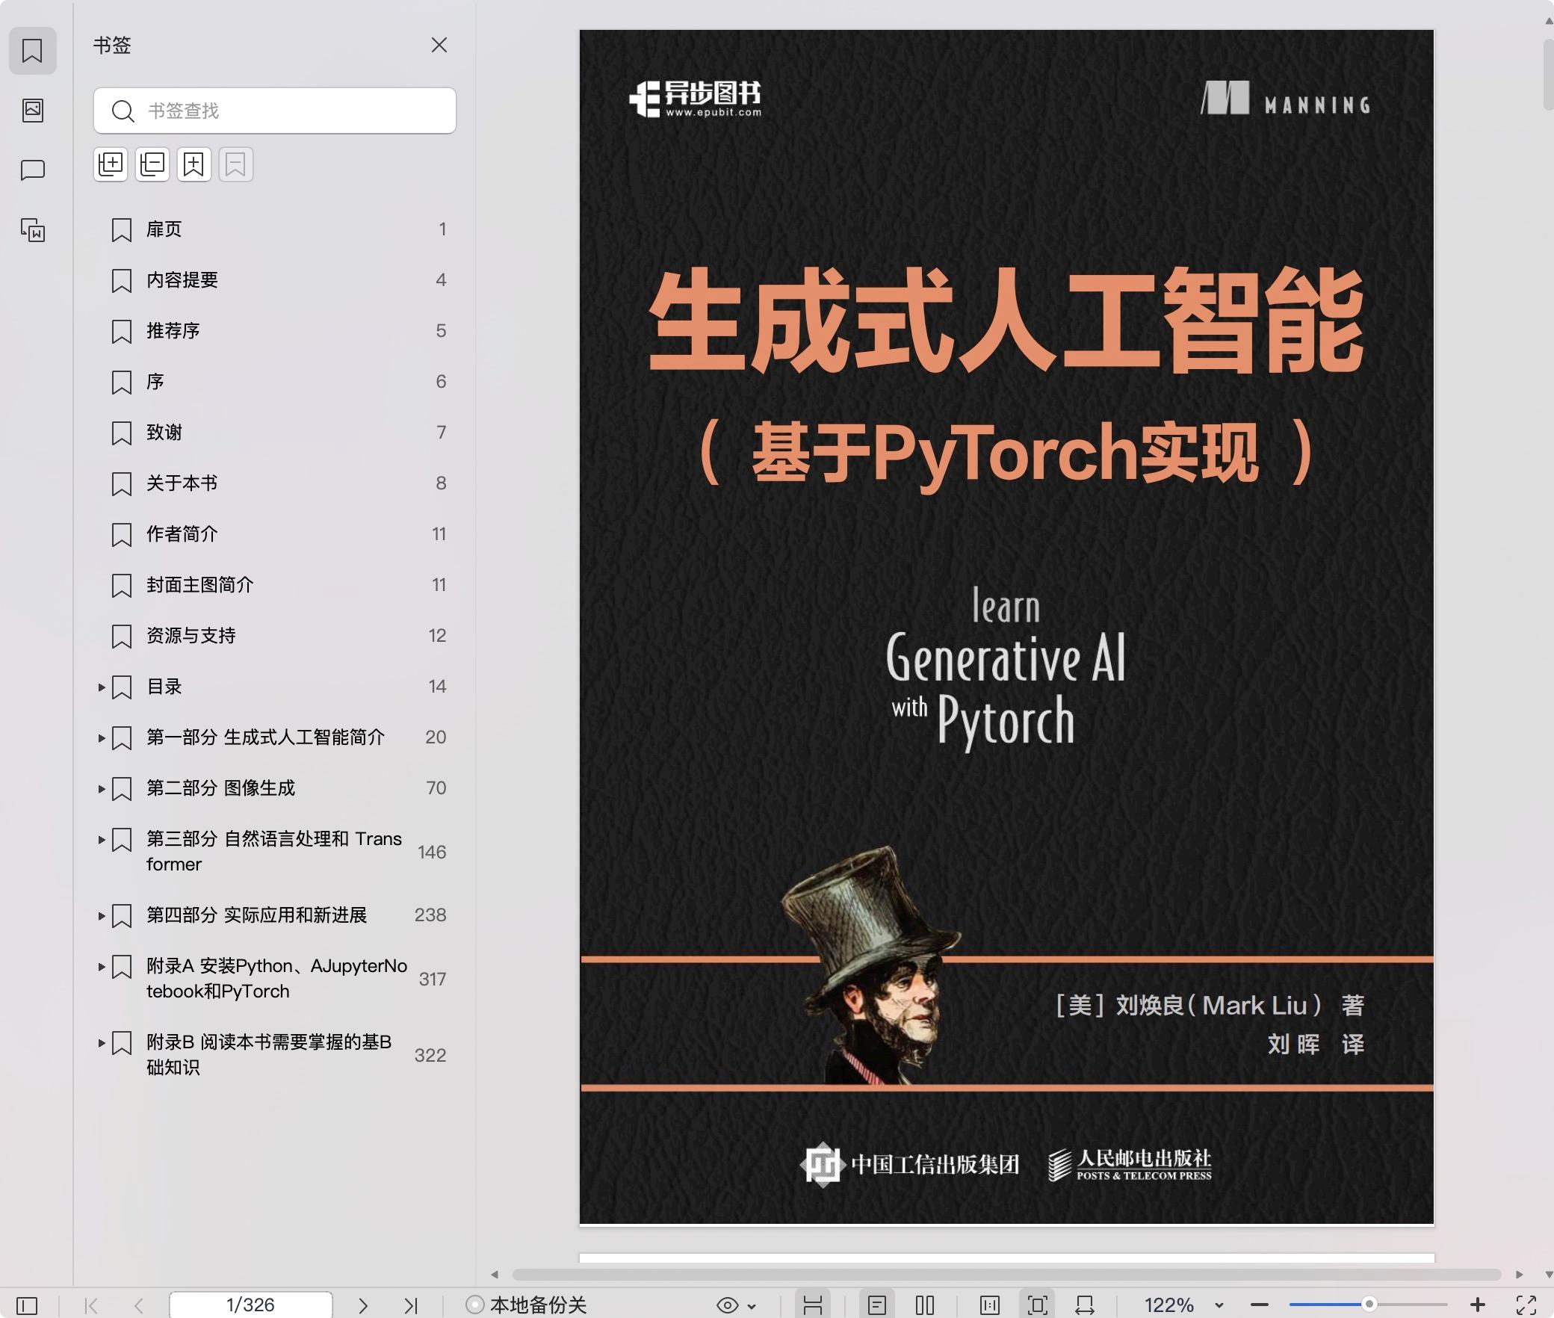
Task: Toggle local backup (本地备份关)
Action: [x=527, y=1305]
